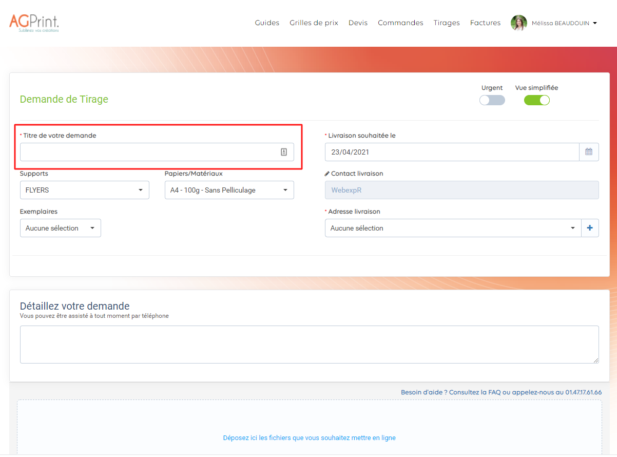Go to the Guides menu

[267, 23]
